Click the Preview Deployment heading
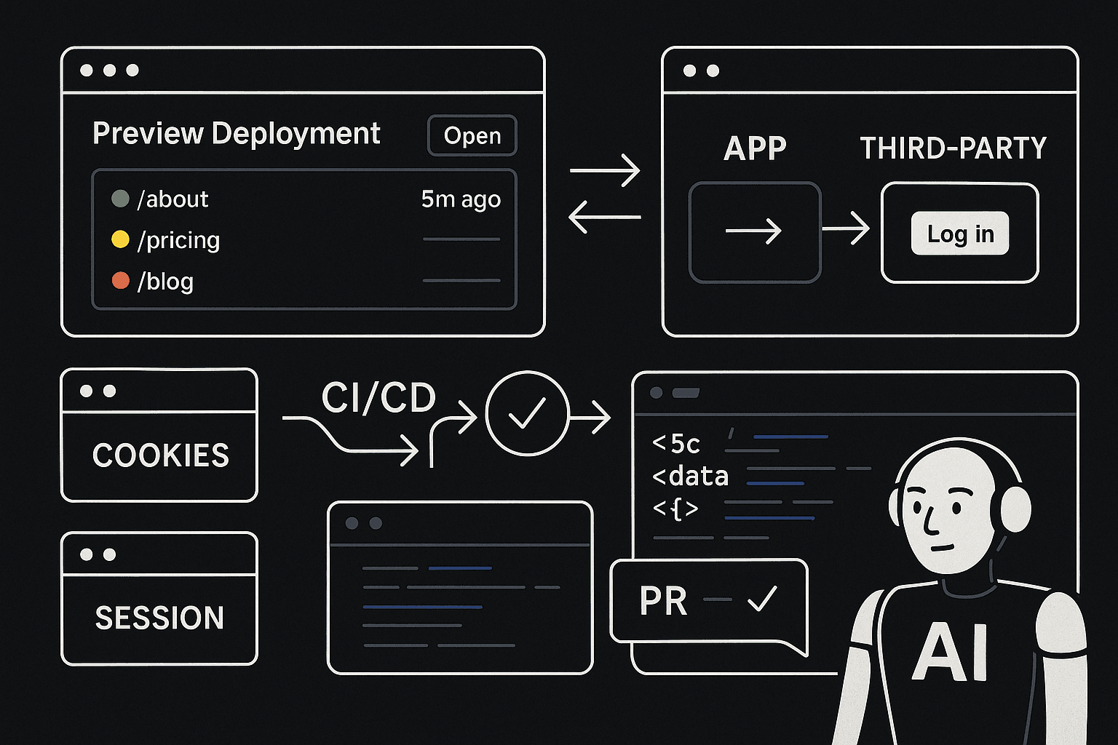1118x745 pixels. click(x=237, y=133)
